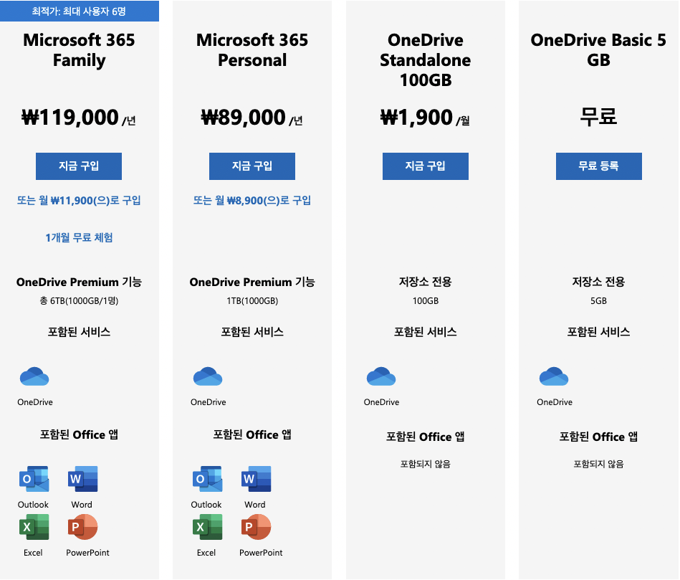The image size is (680, 580).
Task: Click 저장소 전용 in the Standalone 100GB column
Action: click(426, 282)
